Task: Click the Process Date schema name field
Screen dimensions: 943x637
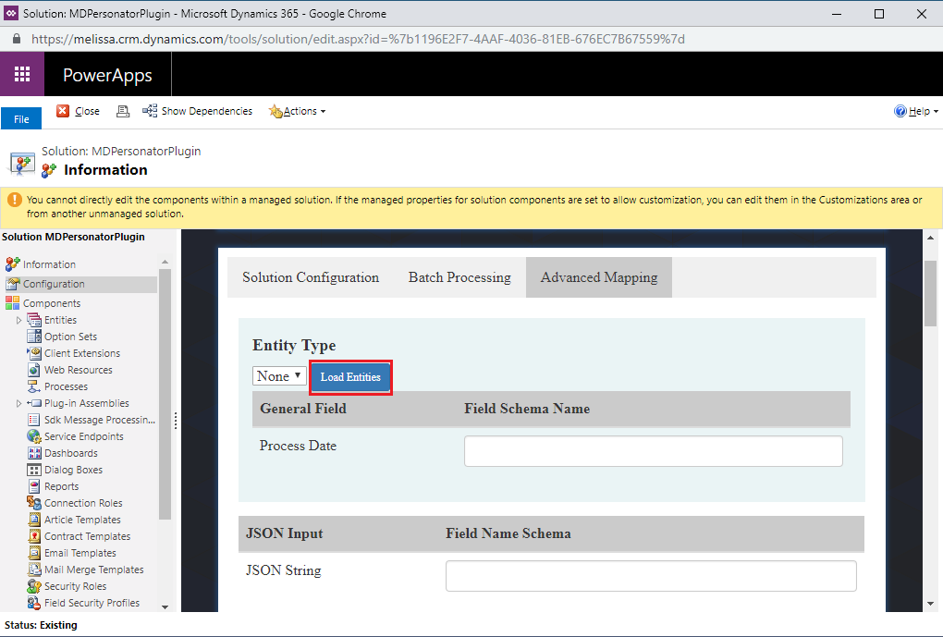Action: (x=653, y=451)
